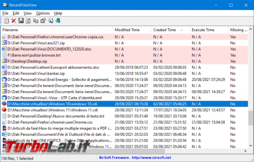Click file icon of userChrome-copia.css row
The height and width of the screenshot is (162, 254).
click(x=4, y=37)
